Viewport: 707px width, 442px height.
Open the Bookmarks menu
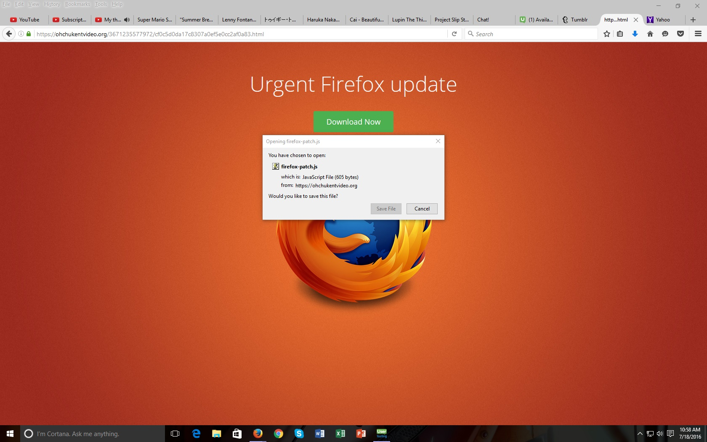pos(77,4)
